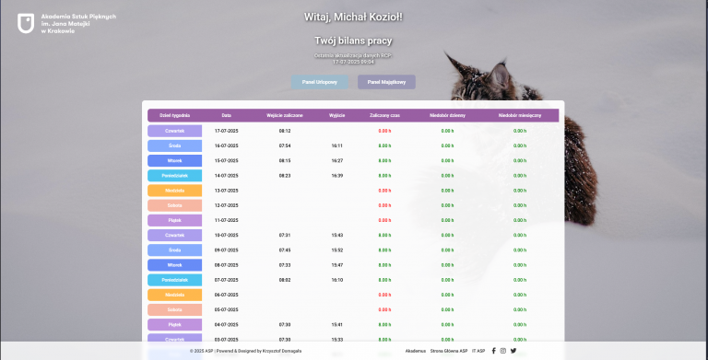708x360 pixels.
Task: Click the Akademus footer link
Action: coord(416,351)
